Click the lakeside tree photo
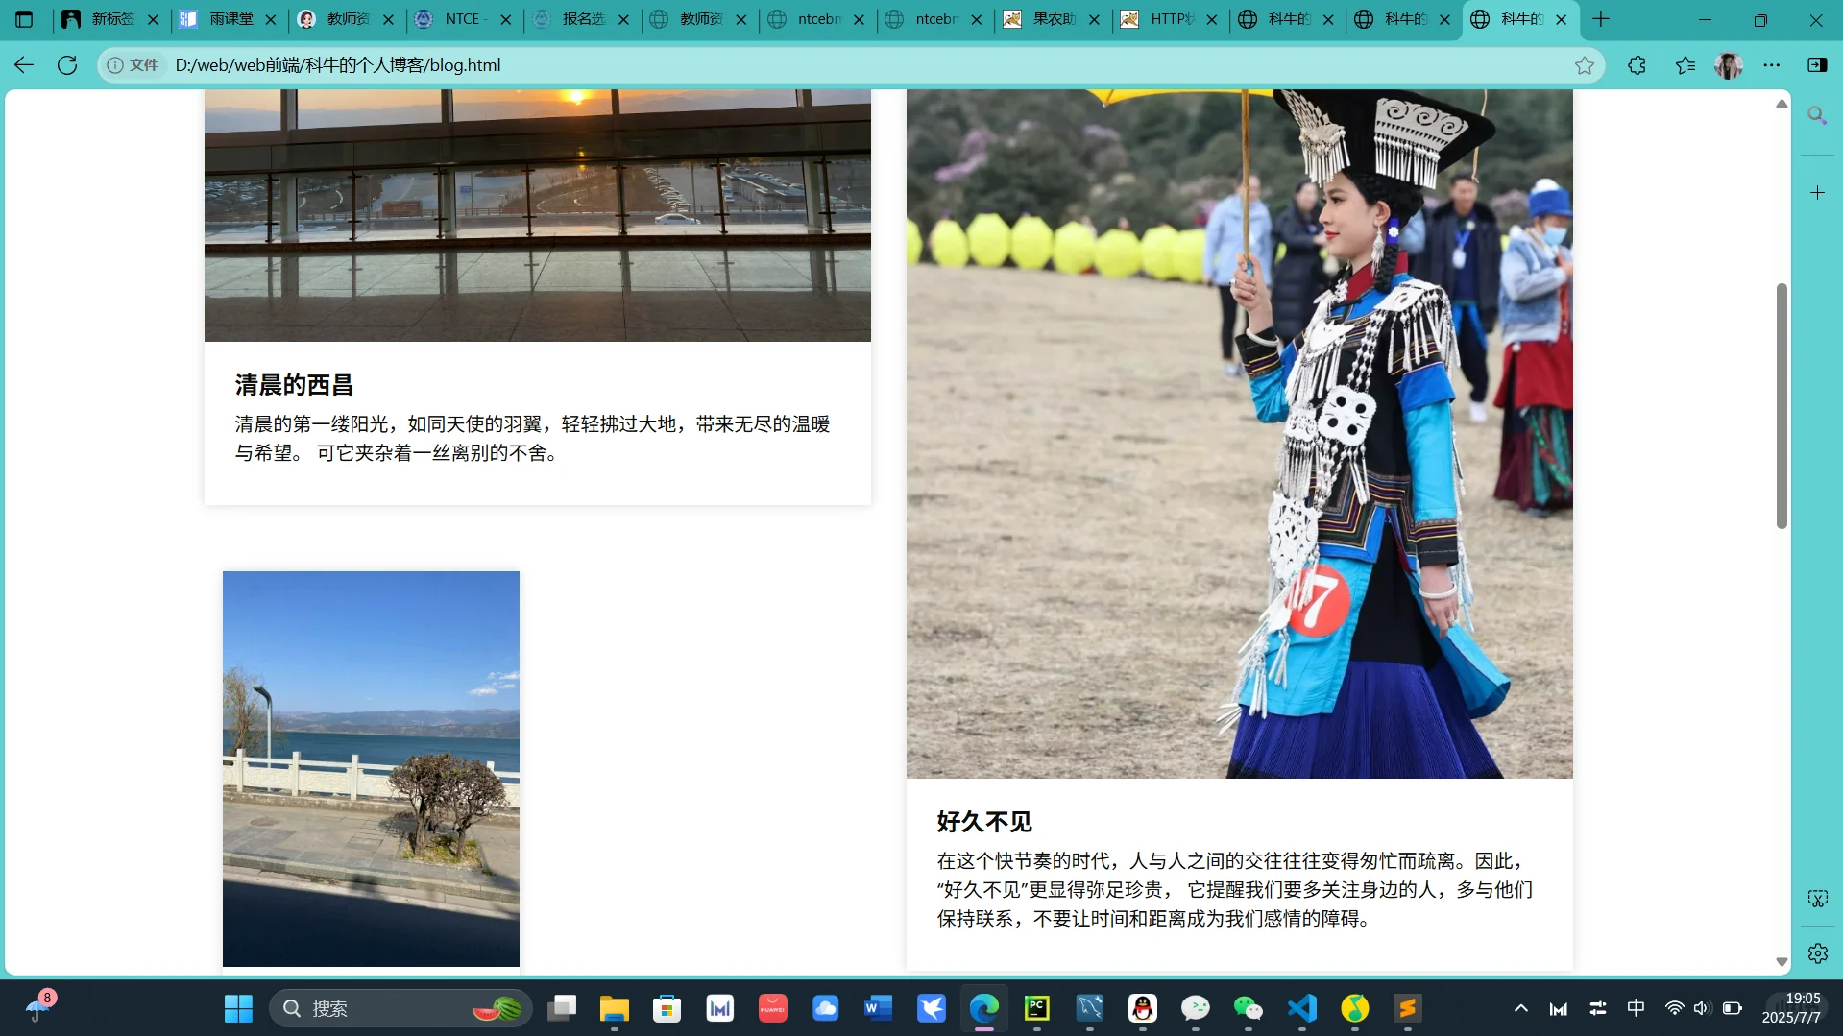The height and width of the screenshot is (1036, 1843). tap(371, 769)
